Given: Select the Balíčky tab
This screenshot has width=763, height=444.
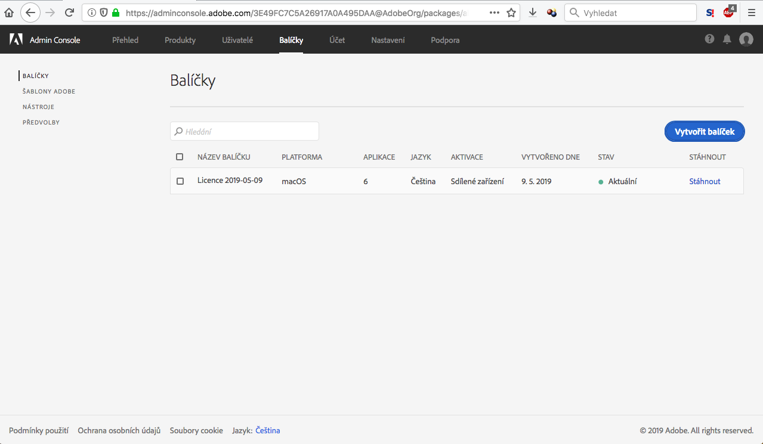Looking at the screenshot, I should (x=291, y=40).
